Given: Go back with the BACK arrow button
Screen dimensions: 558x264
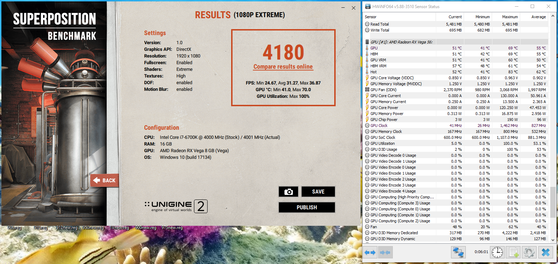Looking at the screenshot, I should pyautogui.click(x=105, y=180).
